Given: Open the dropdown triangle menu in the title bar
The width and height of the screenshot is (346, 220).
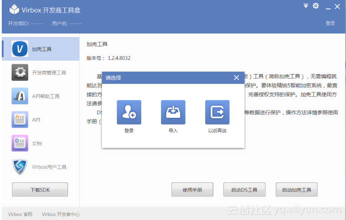Looking at the screenshot, I should [306, 6].
